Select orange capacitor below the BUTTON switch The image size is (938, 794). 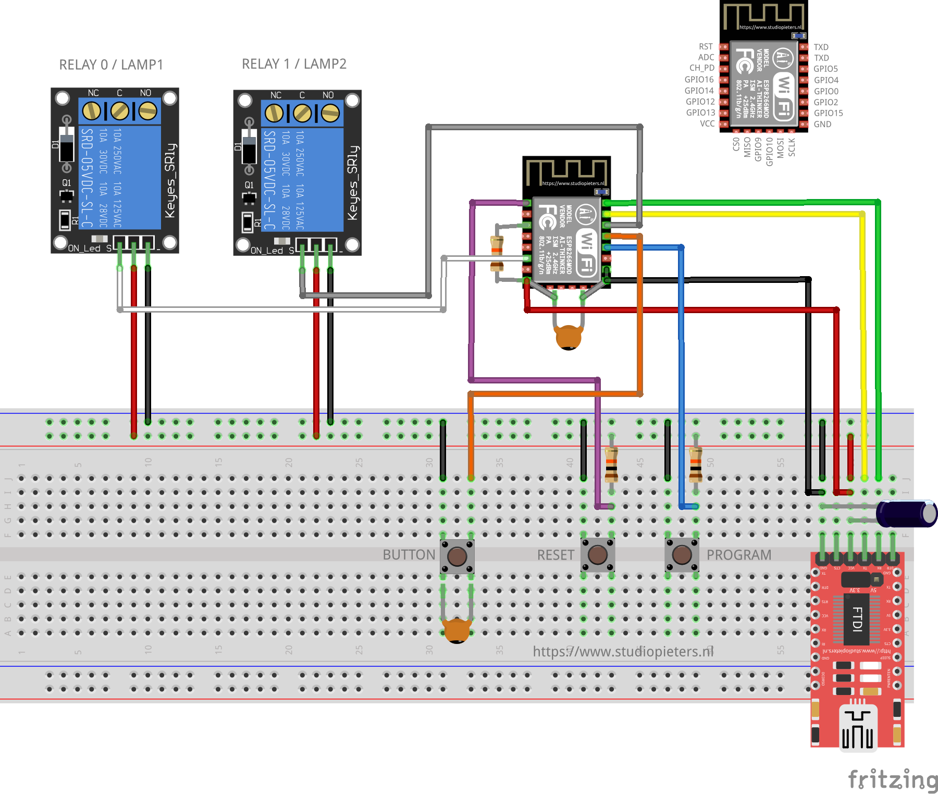[x=457, y=630]
